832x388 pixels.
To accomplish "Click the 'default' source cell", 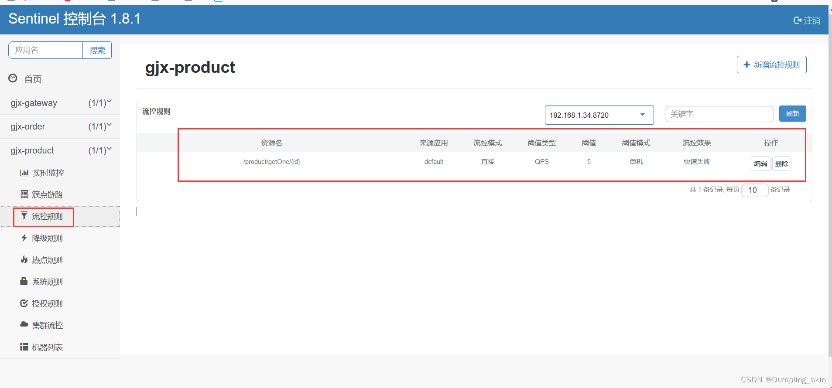I will point(434,162).
